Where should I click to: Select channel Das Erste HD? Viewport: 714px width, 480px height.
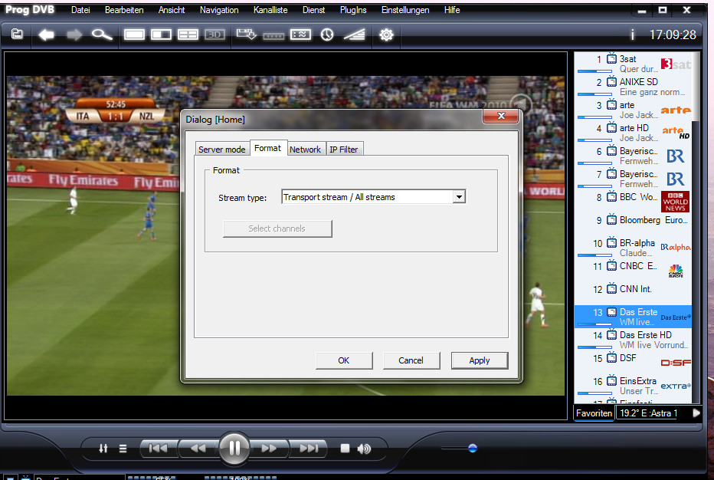point(633,340)
